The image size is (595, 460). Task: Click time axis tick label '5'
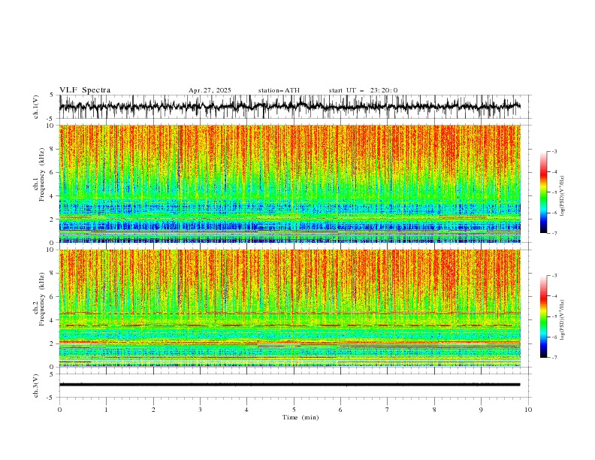point(294,410)
